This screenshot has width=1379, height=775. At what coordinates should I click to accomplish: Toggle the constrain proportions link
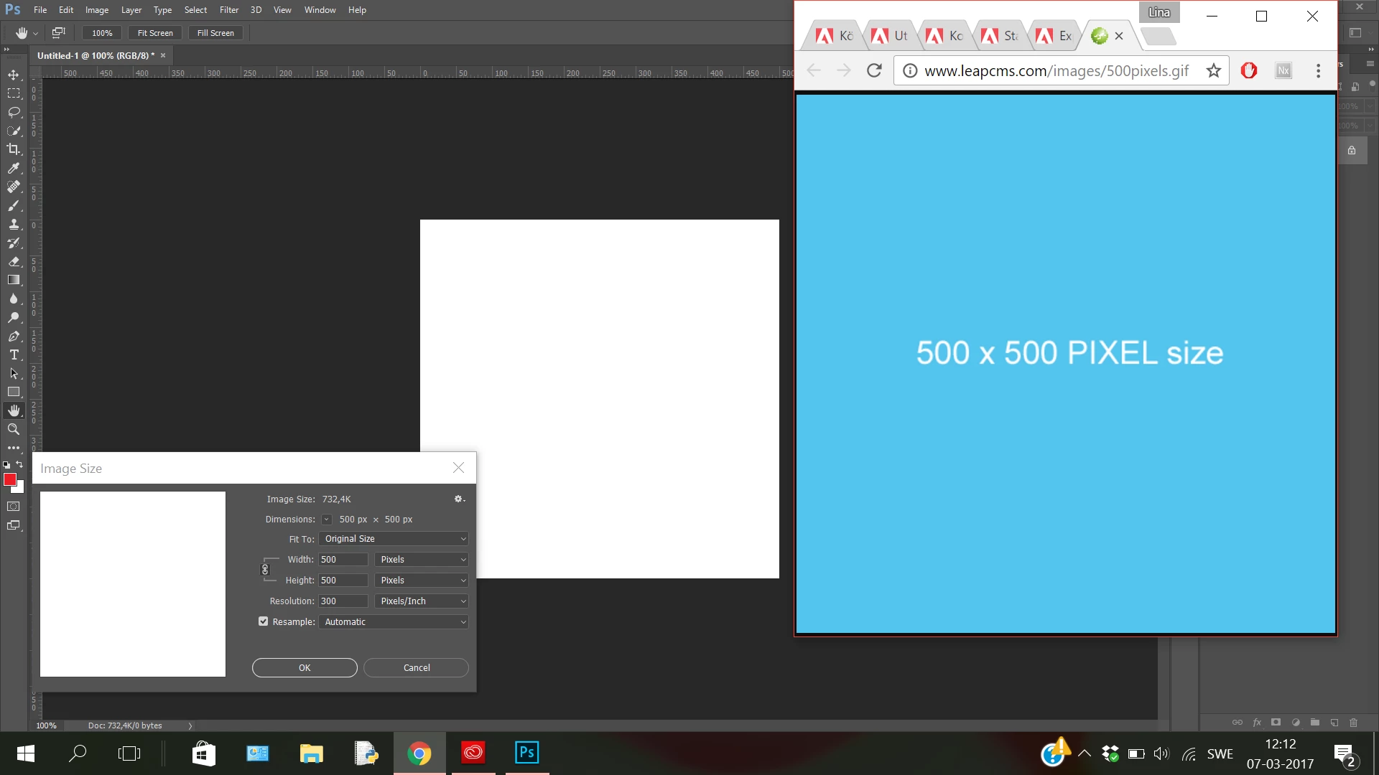[x=265, y=570]
